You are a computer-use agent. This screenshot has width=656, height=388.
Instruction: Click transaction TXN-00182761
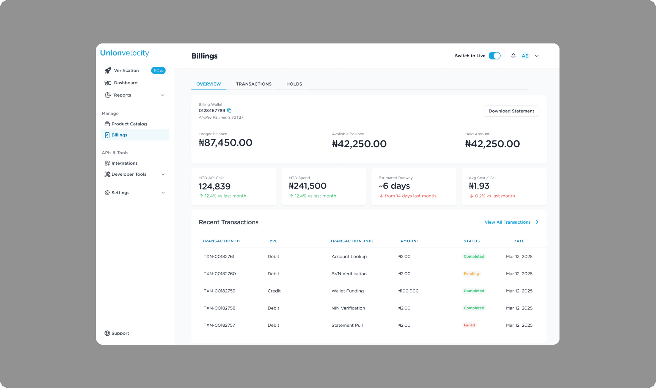219,257
